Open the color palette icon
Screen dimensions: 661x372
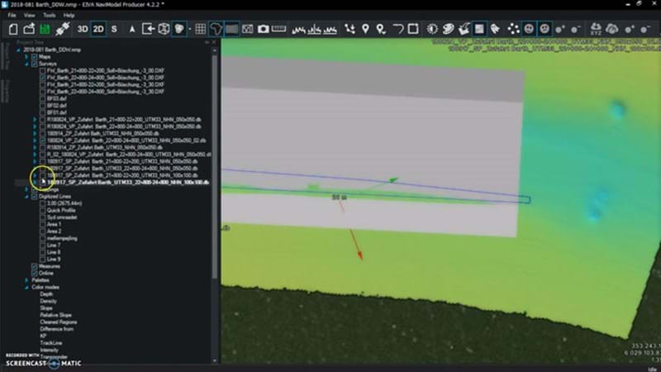pyautogui.click(x=448, y=29)
